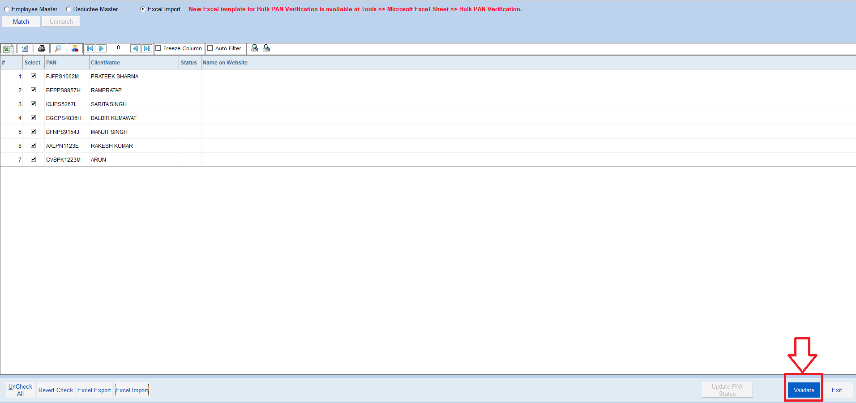Click client name MANJIT SINGH
The height and width of the screenshot is (403, 856).
coord(109,132)
